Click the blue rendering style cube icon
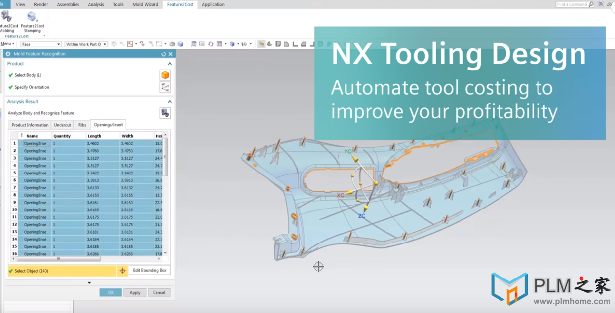The height and width of the screenshot is (313, 615). [x=232, y=44]
